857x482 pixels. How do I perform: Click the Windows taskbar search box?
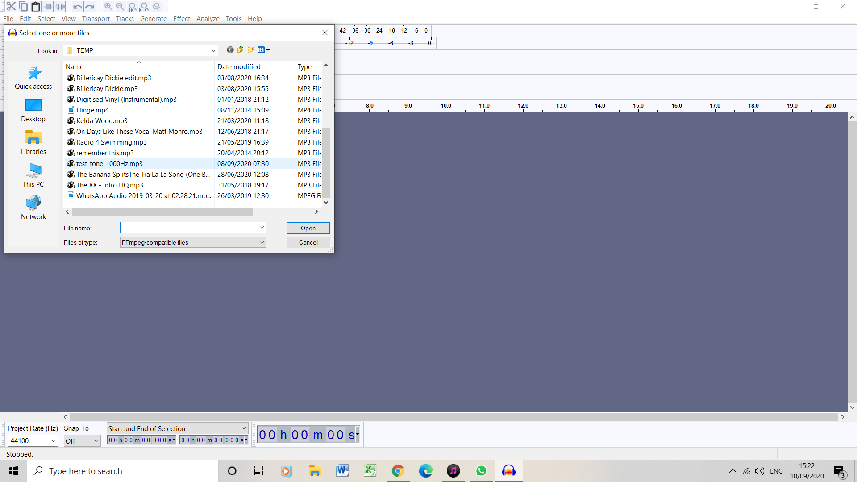click(123, 471)
